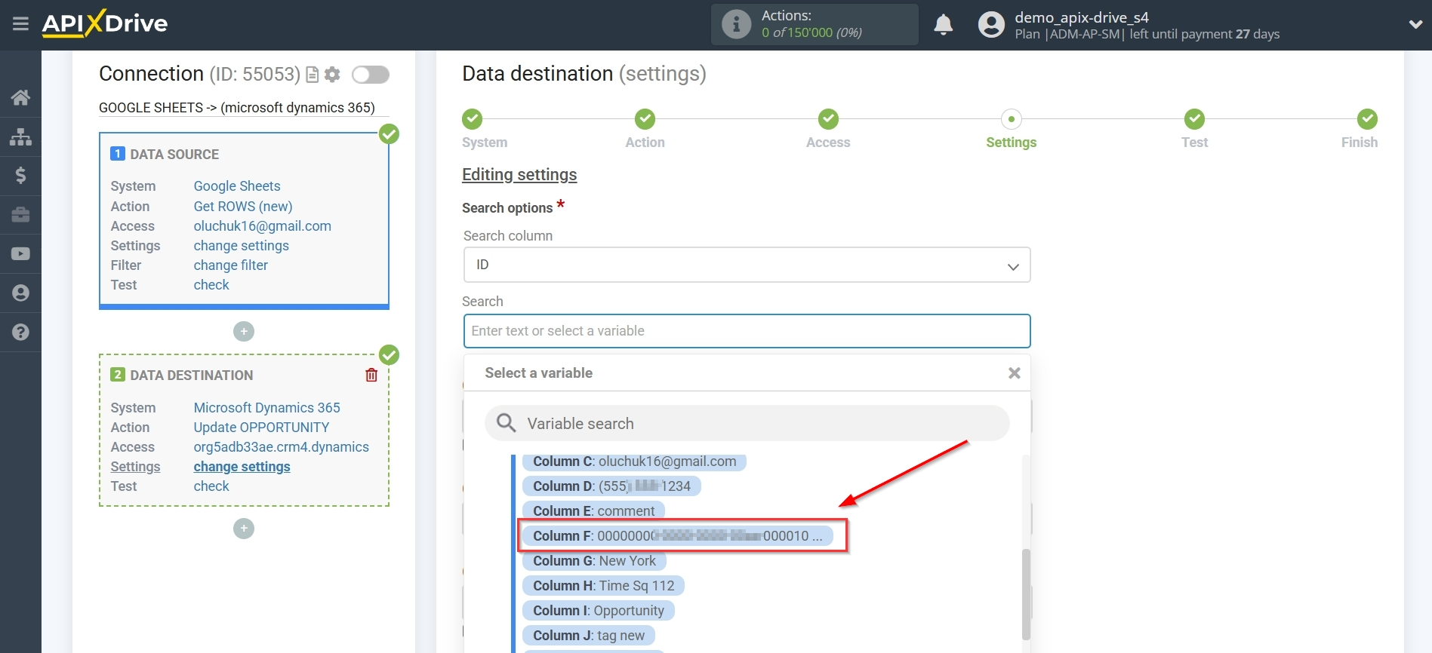Click the connection document icon
This screenshot has height=653, width=1432.
313,75
